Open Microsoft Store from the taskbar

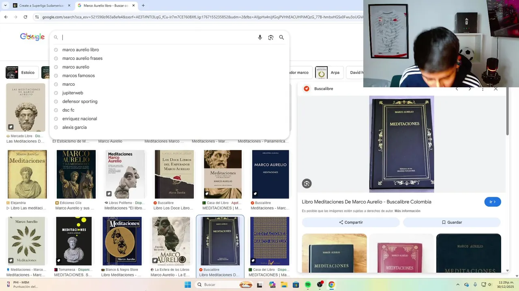296,285
